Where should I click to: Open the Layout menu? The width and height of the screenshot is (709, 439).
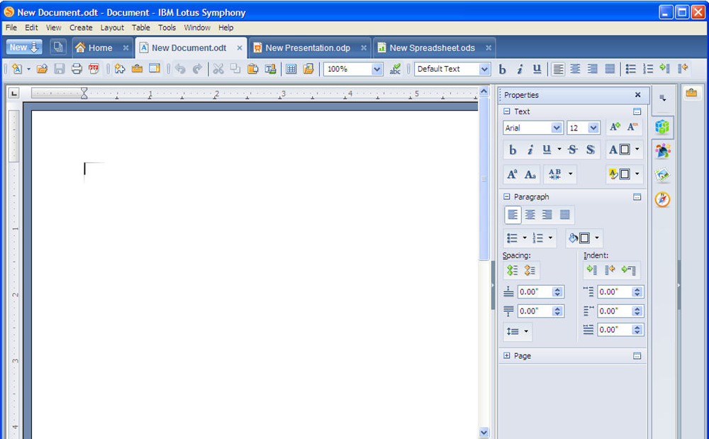[x=112, y=28]
